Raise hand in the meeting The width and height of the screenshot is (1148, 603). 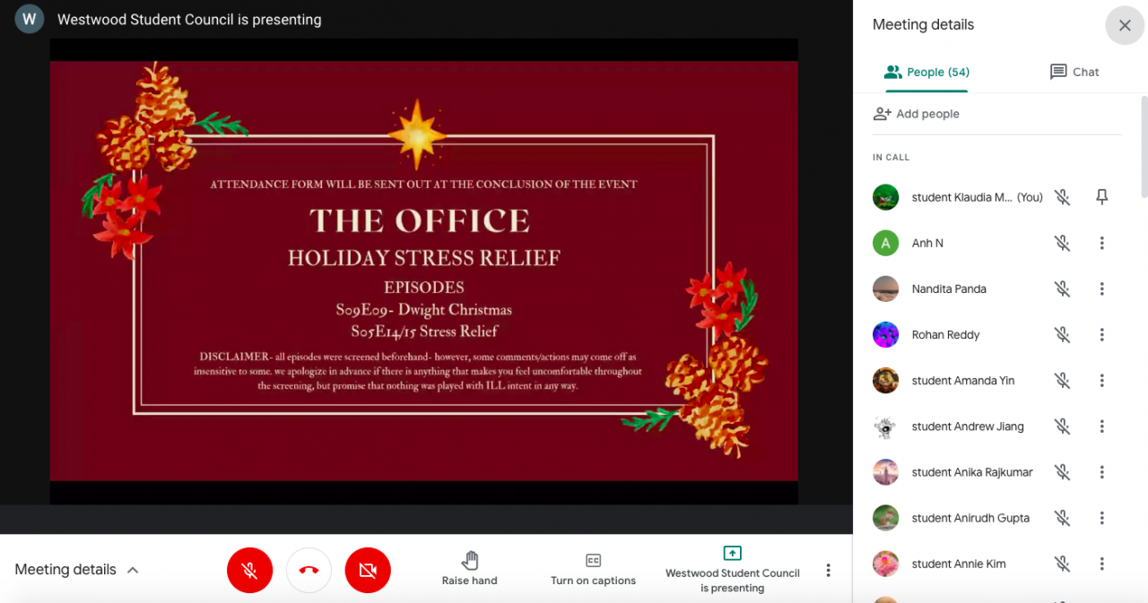[x=469, y=569]
